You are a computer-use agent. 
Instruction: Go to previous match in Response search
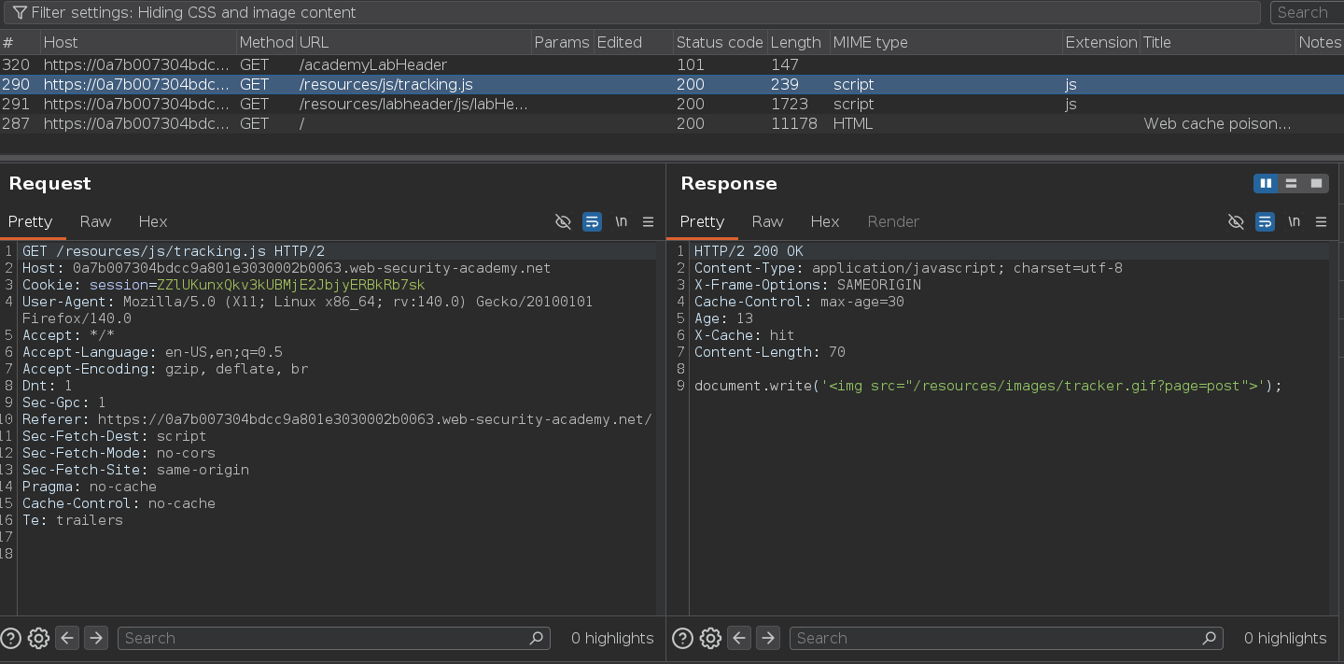point(739,638)
